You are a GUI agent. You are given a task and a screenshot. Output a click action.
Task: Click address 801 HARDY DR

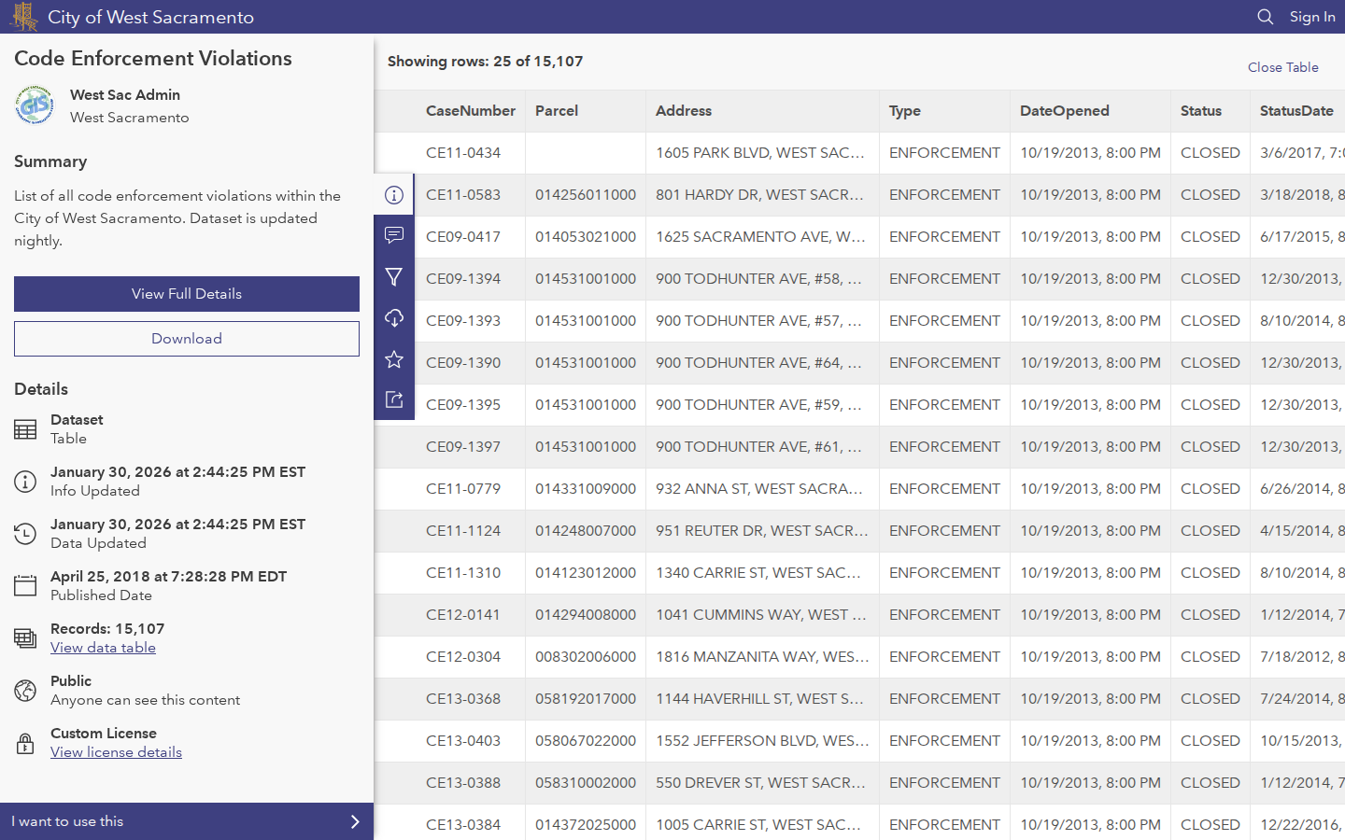coord(760,195)
